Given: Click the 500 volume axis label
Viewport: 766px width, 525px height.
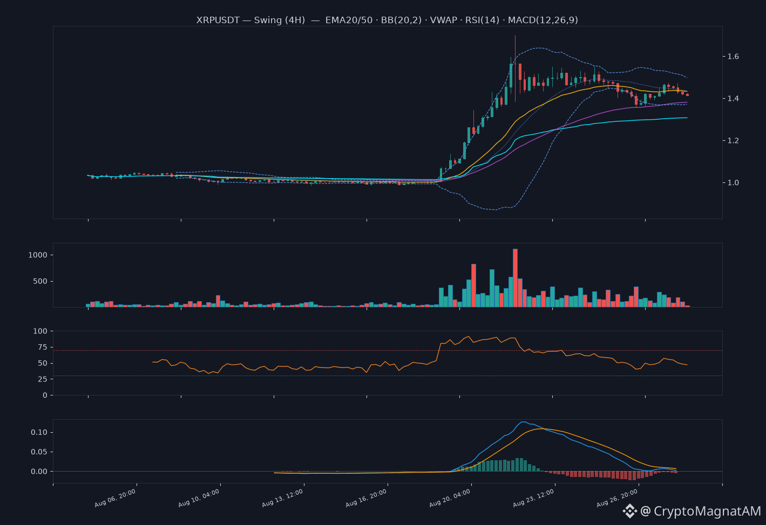Looking at the screenshot, I should coord(40,282).
